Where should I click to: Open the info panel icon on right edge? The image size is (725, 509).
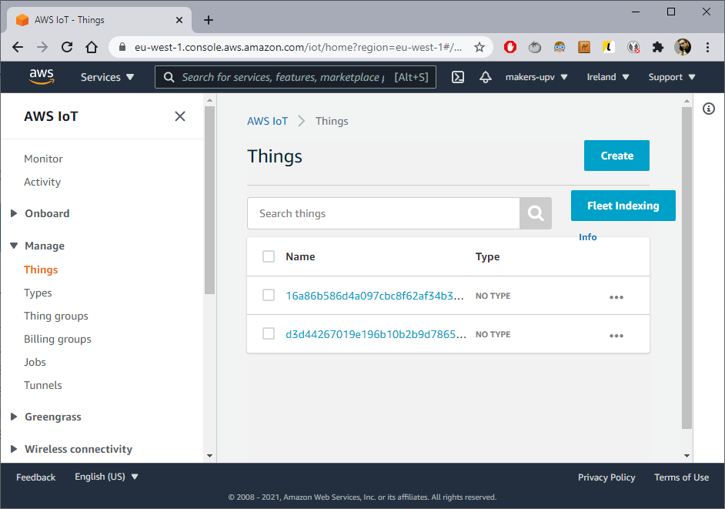709,109
